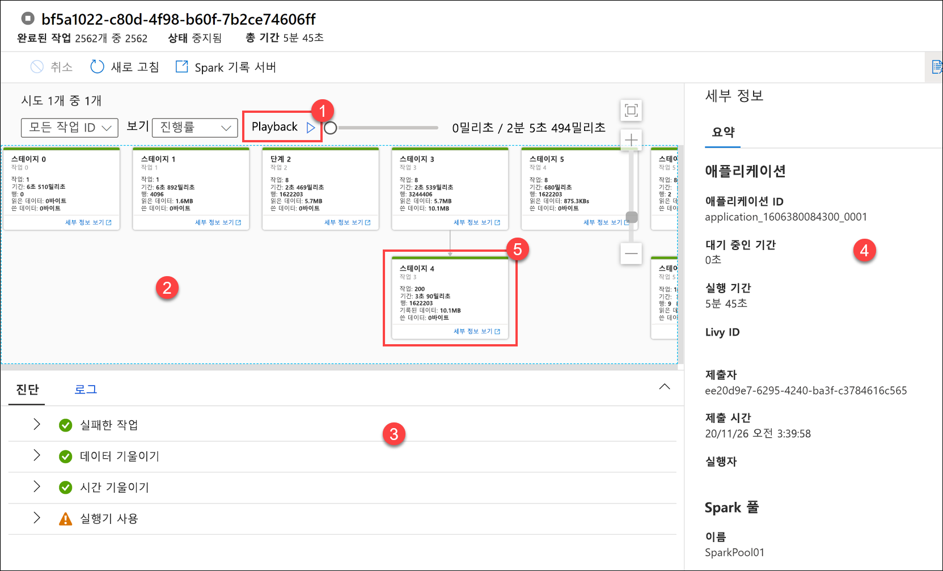The height and width of the screenshot is (571, 943).
Task: Expand the 데이터 기울이기 row
Action: click(37, 455)
